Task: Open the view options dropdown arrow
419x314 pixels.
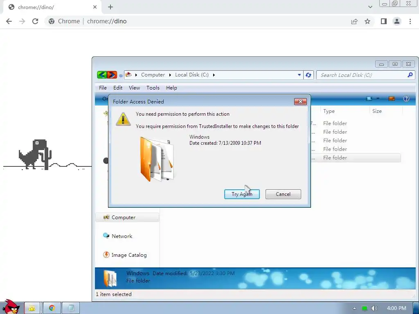Action: (x=378, y=99)
